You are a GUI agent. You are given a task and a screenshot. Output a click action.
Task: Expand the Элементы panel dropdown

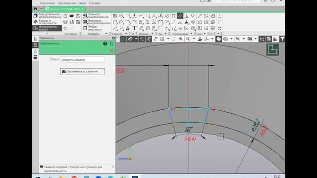pos(106,34)
